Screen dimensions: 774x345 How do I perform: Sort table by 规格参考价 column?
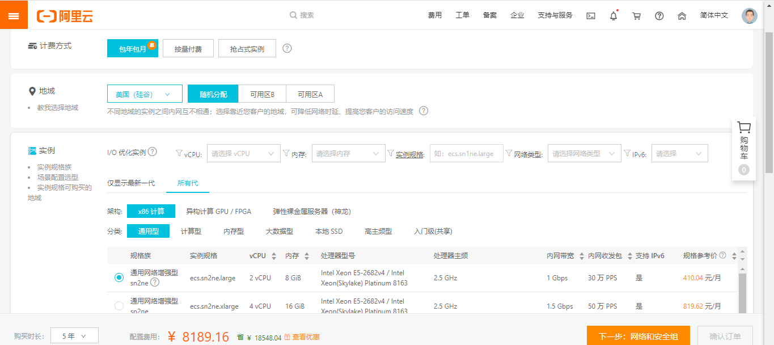coord(734,256)
